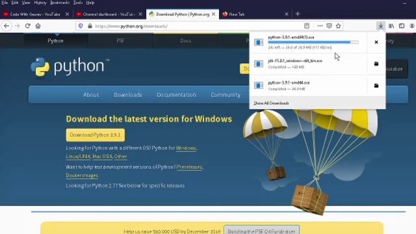Close the Code With Gaurav YouTube tab
This screenshot has height=234, width=416.
pos(67,14)
